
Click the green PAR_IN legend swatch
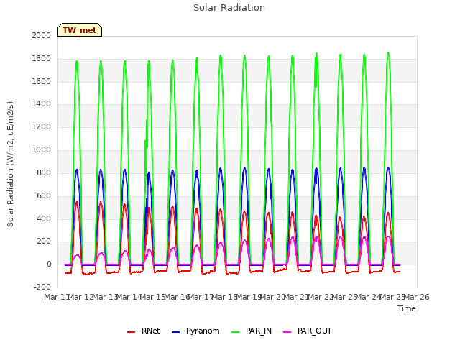tap(236, 332)
